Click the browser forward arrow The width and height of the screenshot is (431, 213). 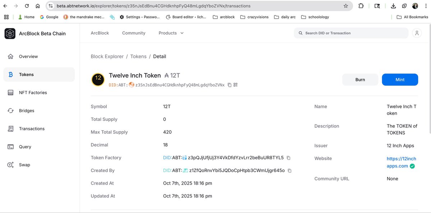click(16, 6)
